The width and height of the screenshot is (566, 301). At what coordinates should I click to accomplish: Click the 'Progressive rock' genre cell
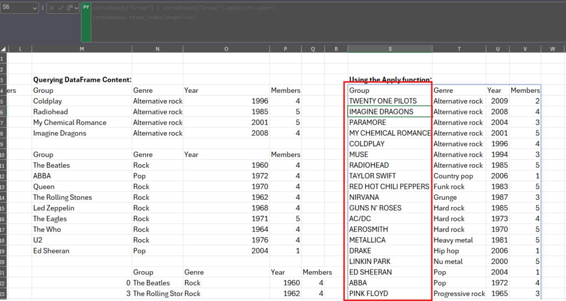(x=459, y=294)
